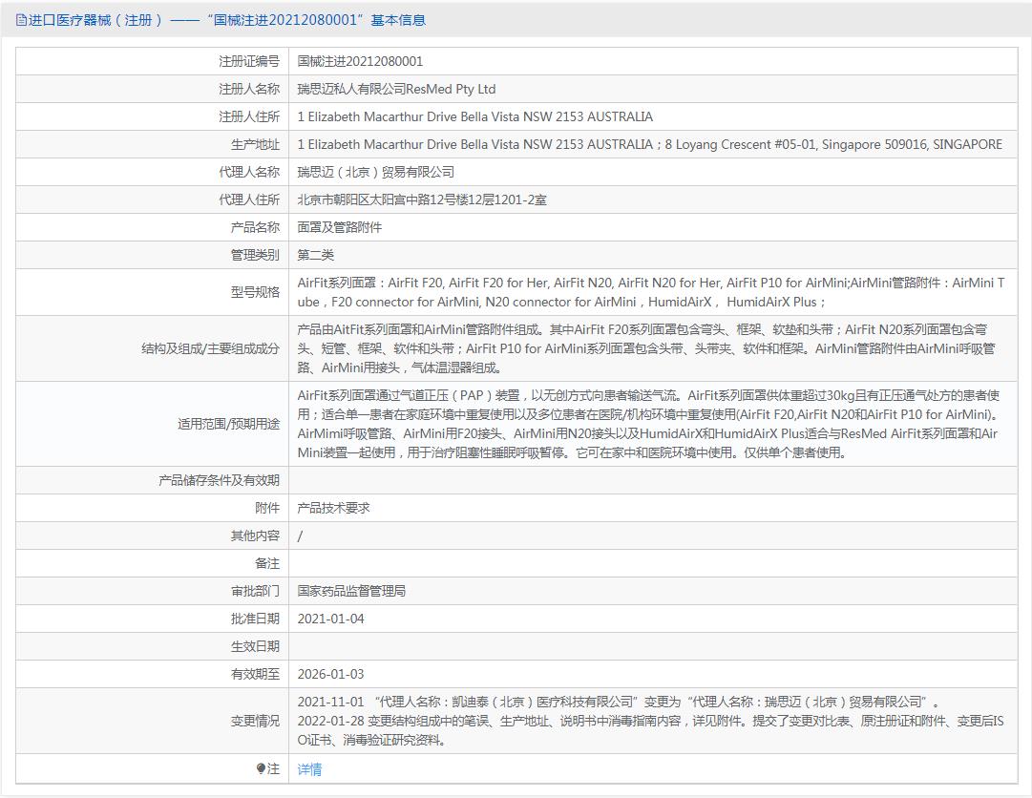Click the expiry date 2026-01-03
Image resolution: width=1032 pixels, height=798 pixels.
pyautogui.click(x=330, y=674)
